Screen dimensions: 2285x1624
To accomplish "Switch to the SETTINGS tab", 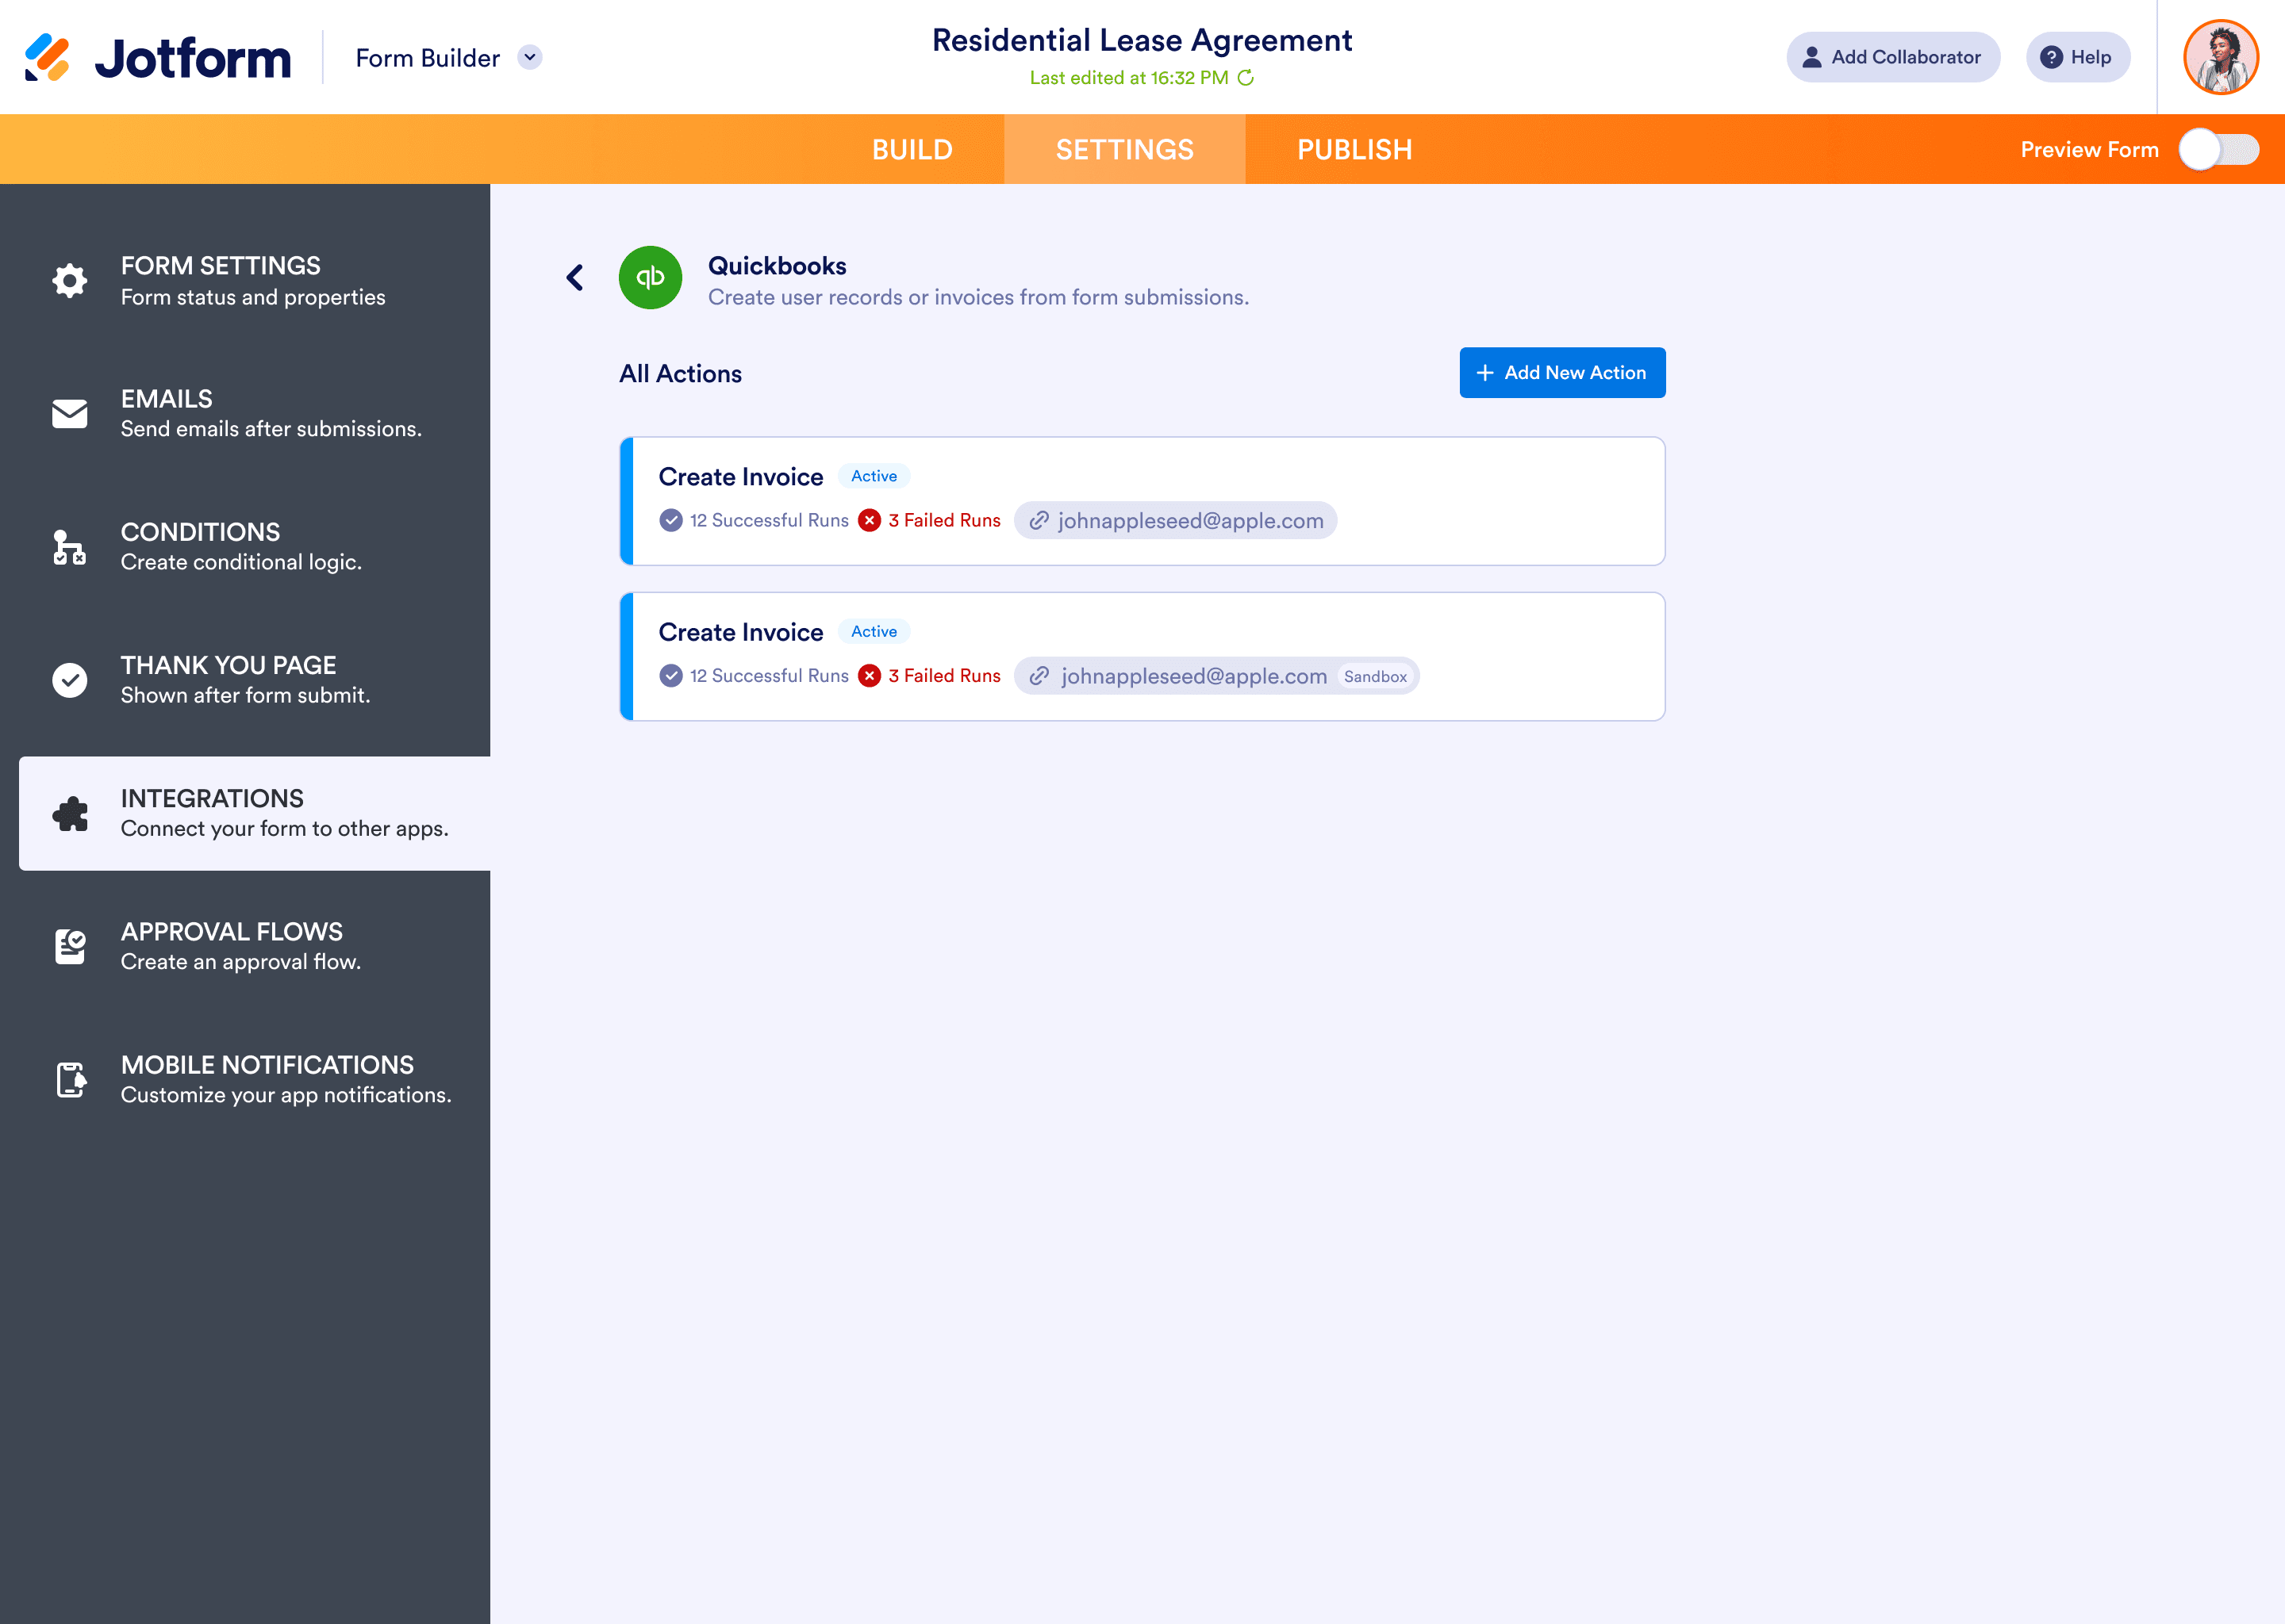I will 1124,149.
